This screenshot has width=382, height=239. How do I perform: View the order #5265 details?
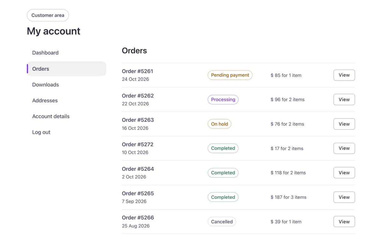[x=344, y=197]
